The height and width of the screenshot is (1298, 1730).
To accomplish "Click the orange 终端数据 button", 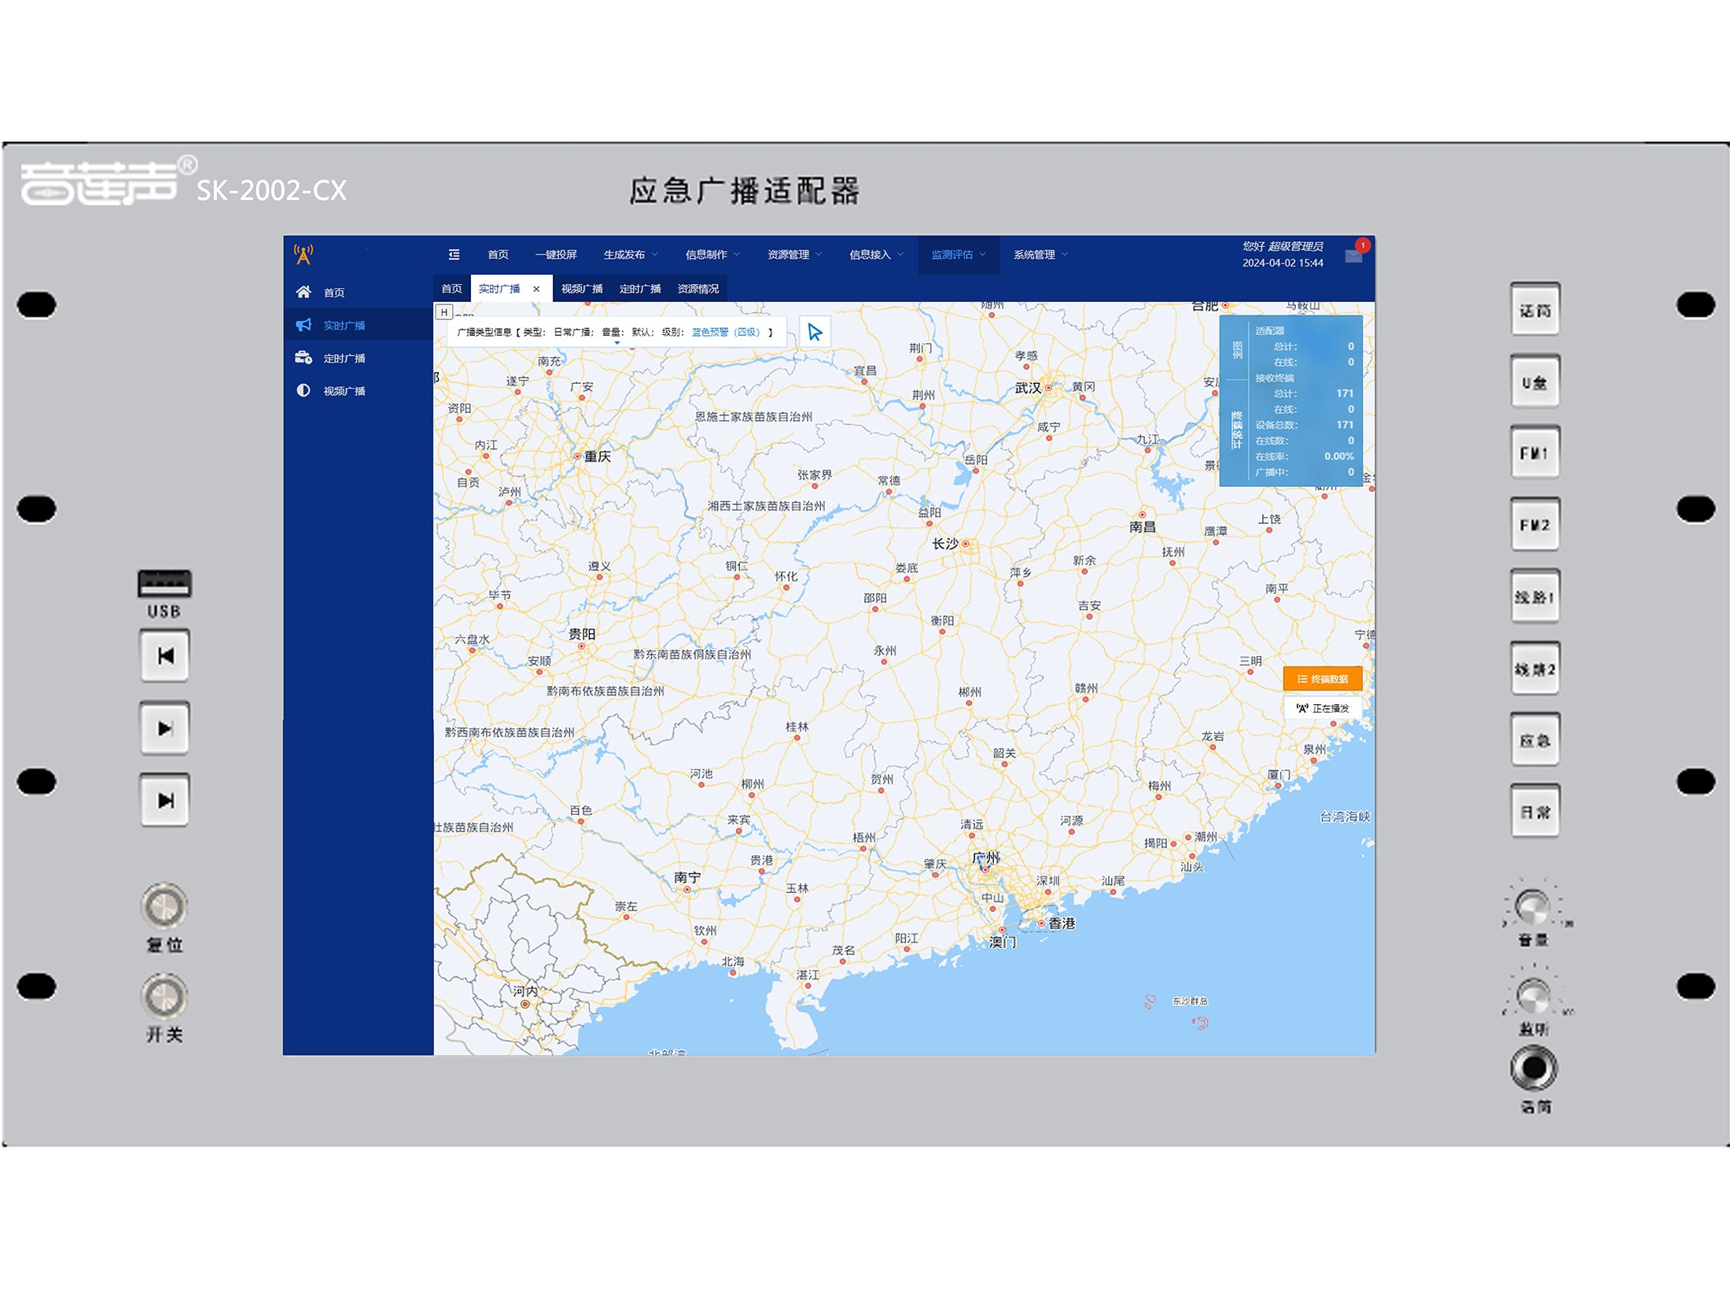I will pyautogui.click(x=1323, y=679).
